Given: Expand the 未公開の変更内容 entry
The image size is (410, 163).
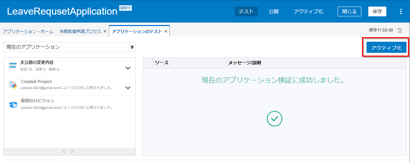Looking at the screenshot, I should tap(128, 68).
